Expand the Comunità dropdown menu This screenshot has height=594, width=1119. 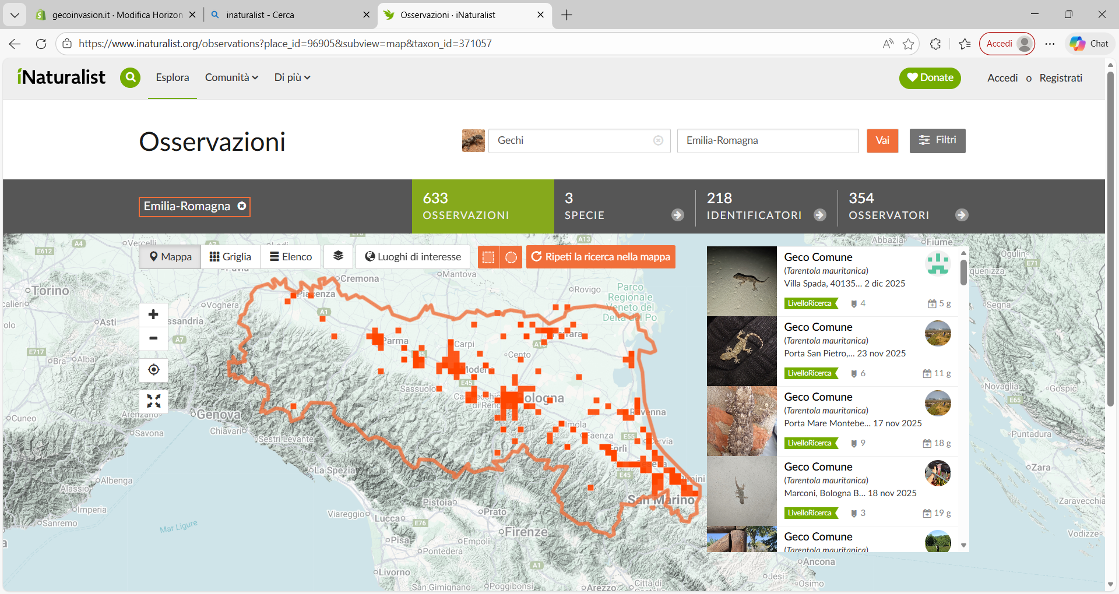231,77
